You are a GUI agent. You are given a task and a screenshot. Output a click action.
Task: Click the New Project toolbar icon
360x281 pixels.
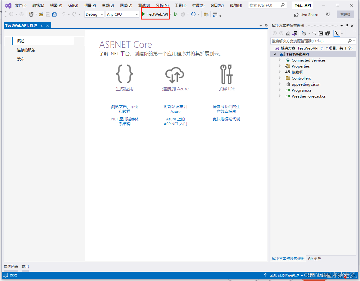coord(31,14)
